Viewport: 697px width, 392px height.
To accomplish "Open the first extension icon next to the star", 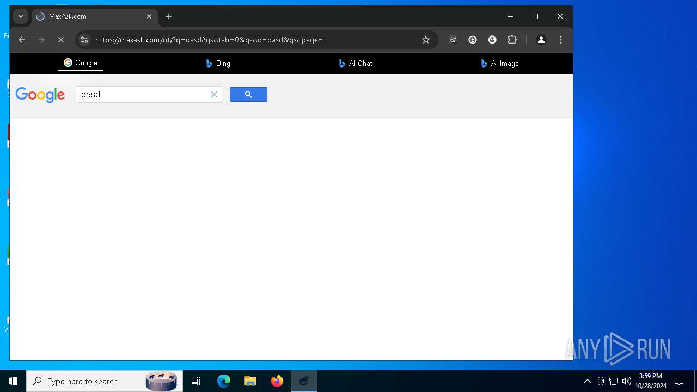I will click(x=453, y=40).
